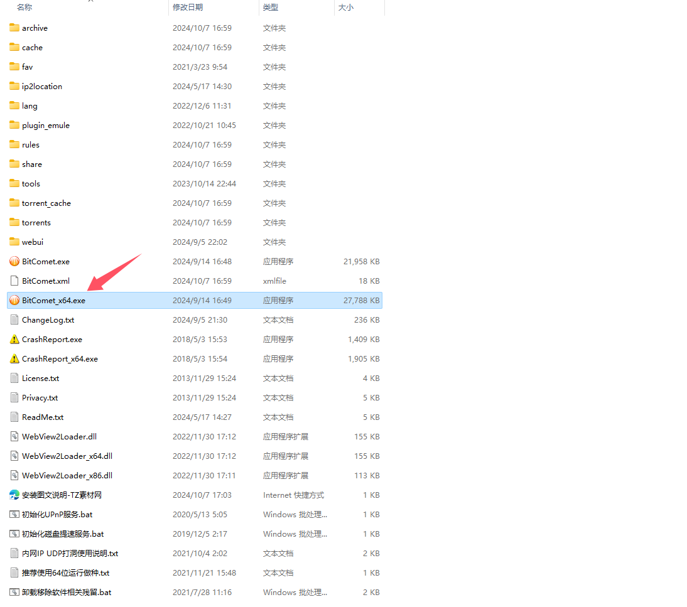The height and width of the screenshot is (607, 687).
Task: Click the Internet 快捷方式 type cell
Action: [x=293, y=495]
